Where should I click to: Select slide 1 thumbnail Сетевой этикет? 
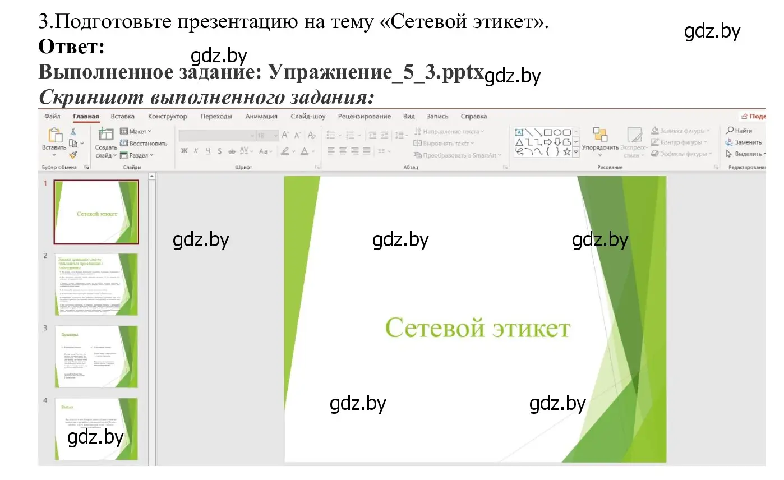[96, 212]
